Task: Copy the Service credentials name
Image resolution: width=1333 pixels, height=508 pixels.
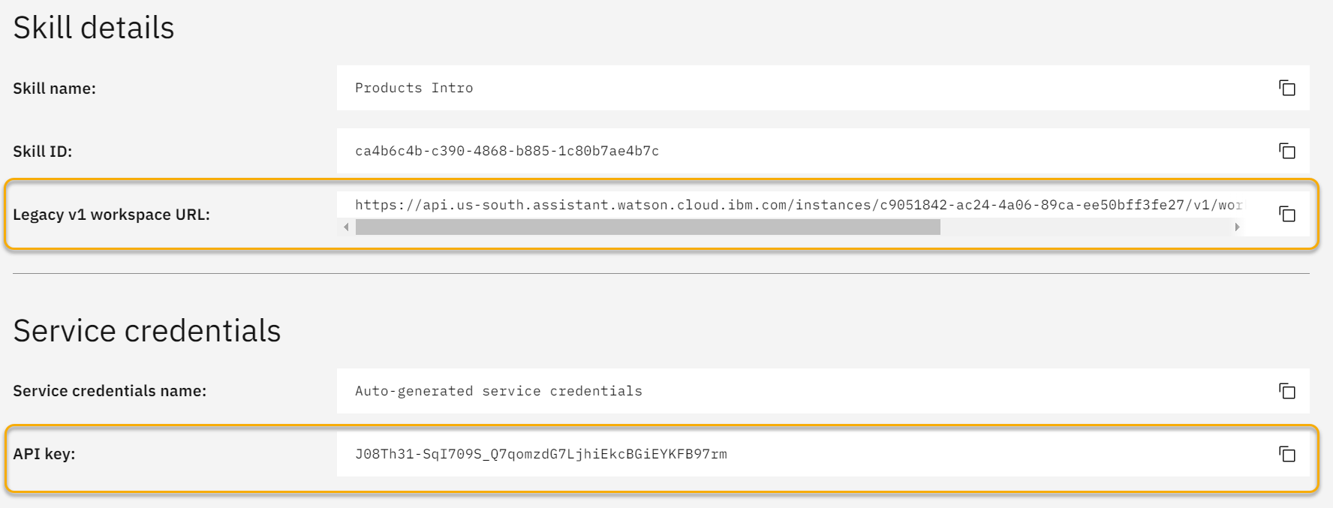Action: [1286, 391]
